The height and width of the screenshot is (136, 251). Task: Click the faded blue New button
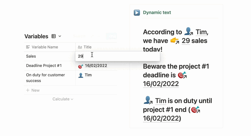pos(112,36)
